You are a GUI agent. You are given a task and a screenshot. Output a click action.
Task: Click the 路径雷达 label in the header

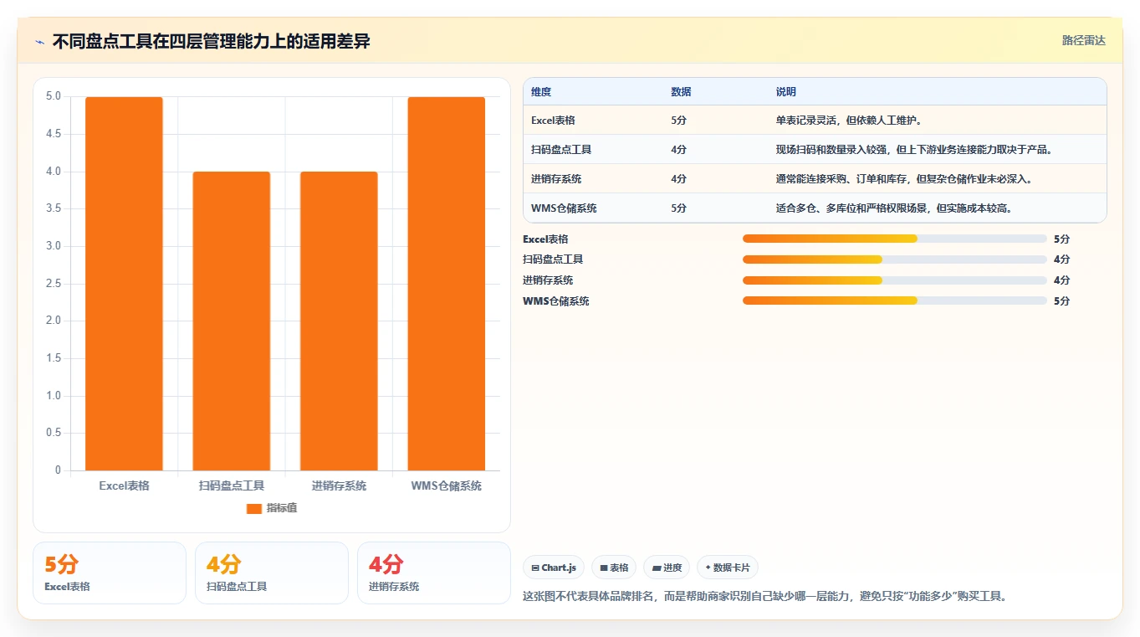click(1083, 40)
